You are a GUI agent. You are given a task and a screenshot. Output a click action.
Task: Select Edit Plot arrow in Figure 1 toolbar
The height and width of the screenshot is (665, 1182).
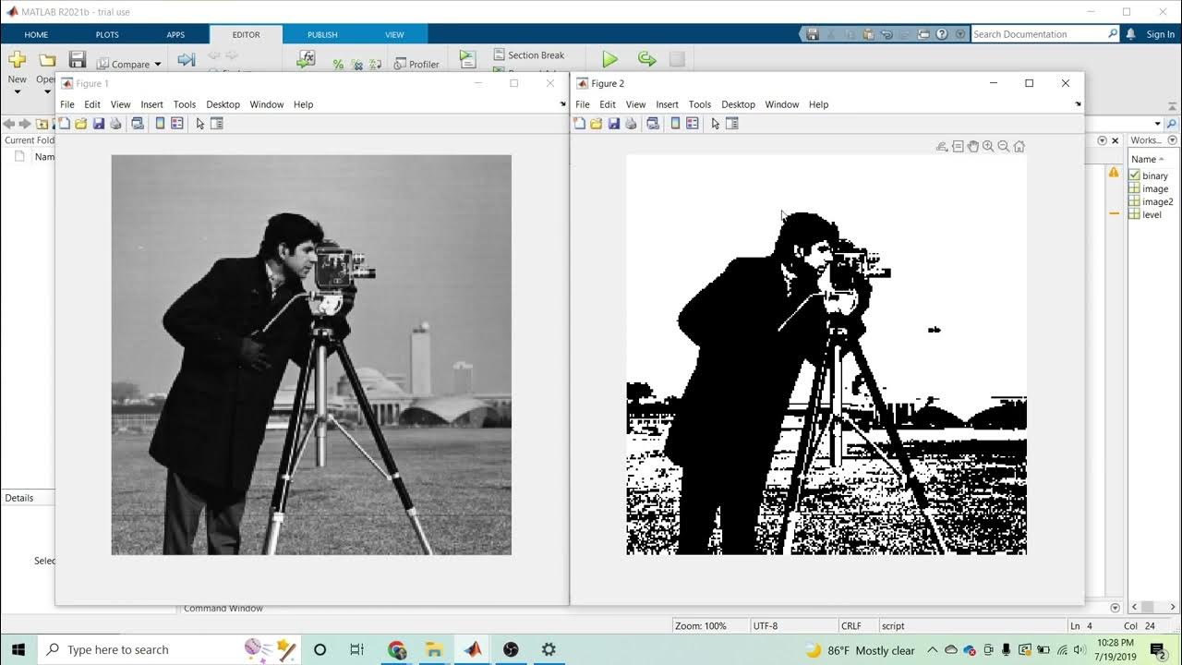(x=200, y=124)
